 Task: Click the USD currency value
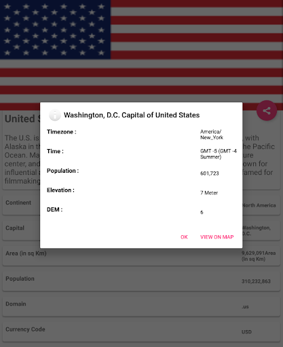click(246, 332)
